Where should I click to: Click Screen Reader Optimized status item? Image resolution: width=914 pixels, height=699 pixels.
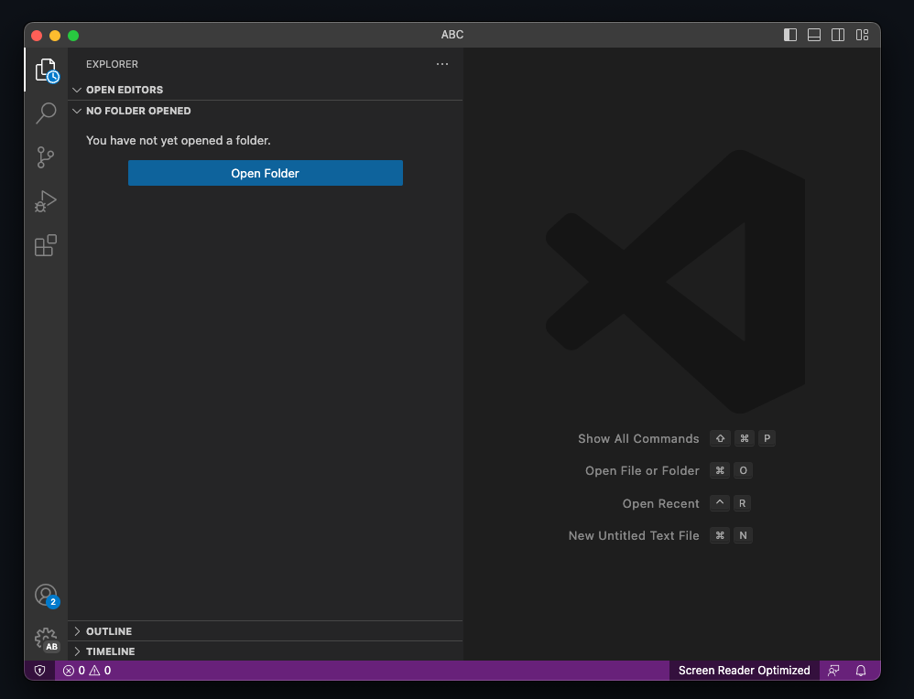744,671
